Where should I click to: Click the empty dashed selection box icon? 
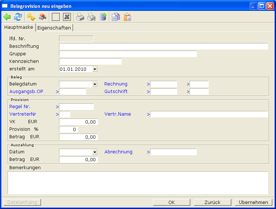pyautogui.click(x=56, y=17)
